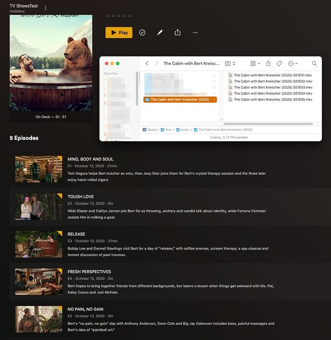The height and width of the screenshot is (340, 331).
Task: Click the Finder tag icon
Action: tap(279, 63)
